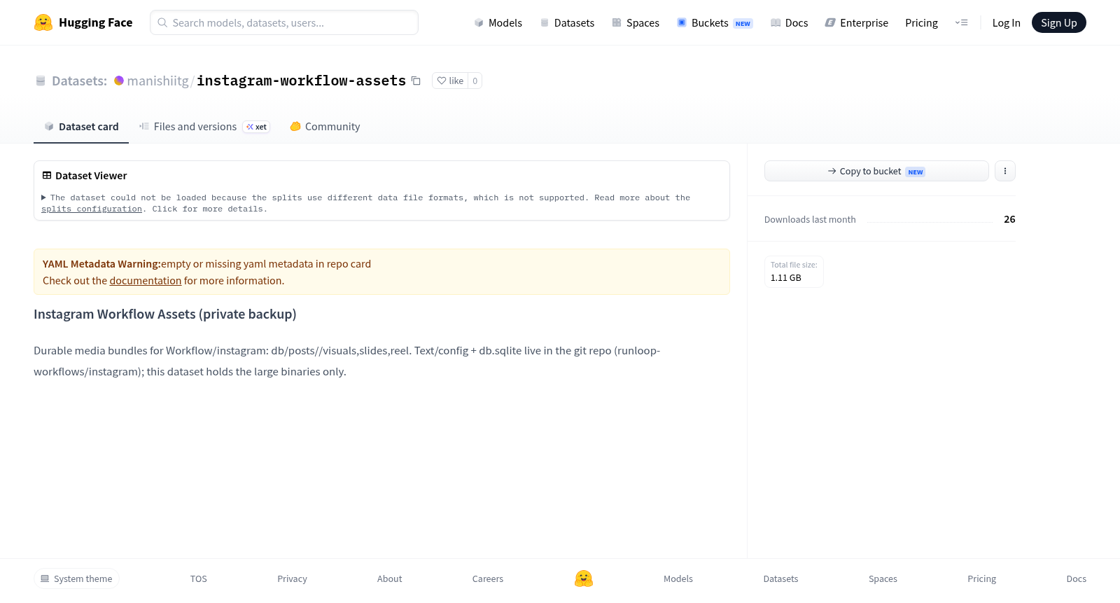Click the Instagram Workflow Assets heading
1120x603 pixels.
point(165,314)
